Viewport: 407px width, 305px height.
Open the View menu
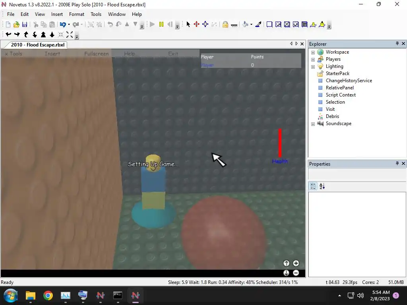[x=40, y=14]
